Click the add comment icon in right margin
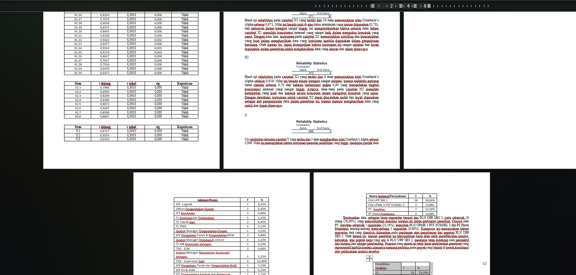The width and height of the screenshot is (576, 275). click(x=484, y=264)
